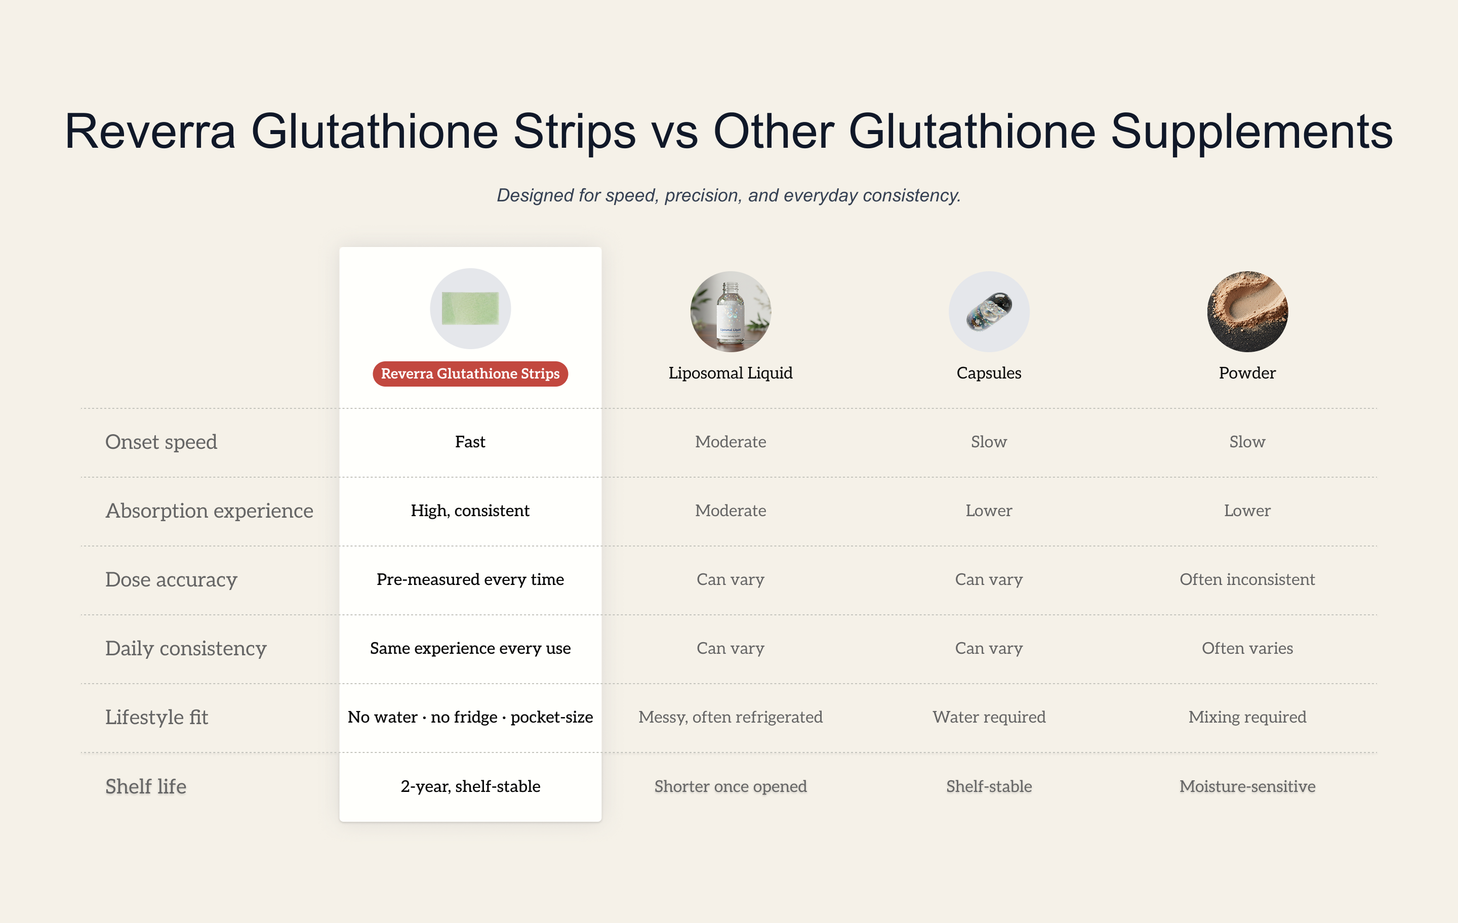
Task: Click the 'Moisture-sensitive' cell
Action: [x=1247, y=786]
